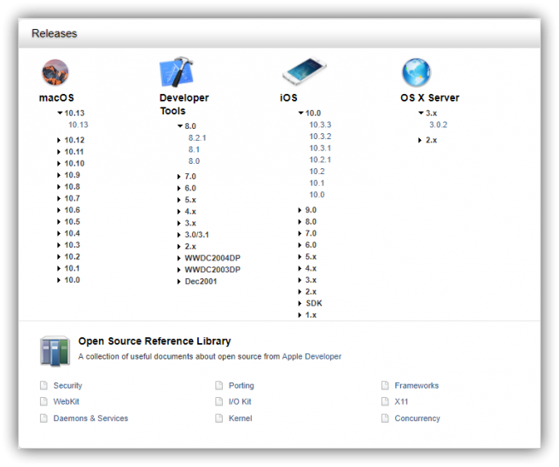Open the iOS 10.2.1 release link
The image size is (559, 467).
320,160
